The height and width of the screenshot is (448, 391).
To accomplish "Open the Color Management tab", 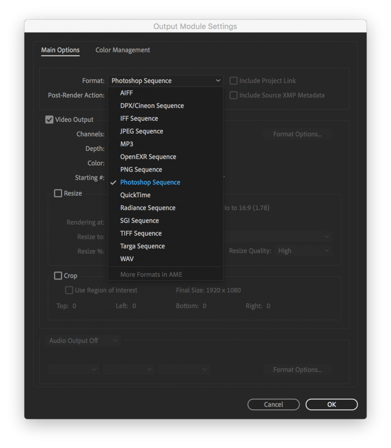I will 123,50.
